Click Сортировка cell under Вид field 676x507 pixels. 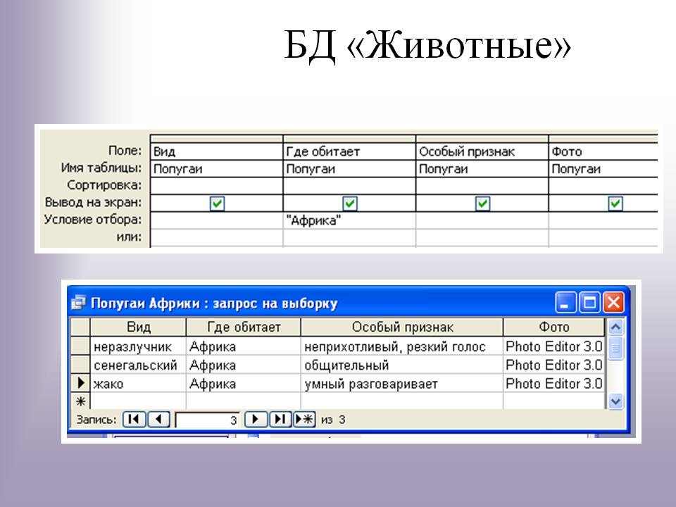[216, 186]
